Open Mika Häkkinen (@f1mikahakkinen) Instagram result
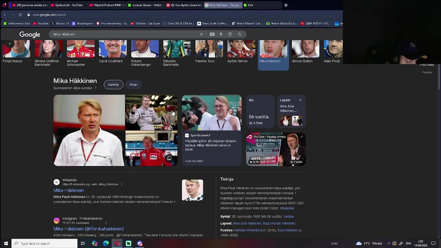Image resolution: width=441 pixels, height=248 pixels. click(x=89, y=229)
